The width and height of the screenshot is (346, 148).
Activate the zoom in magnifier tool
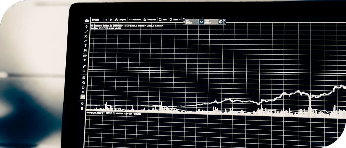click(84, 71)
